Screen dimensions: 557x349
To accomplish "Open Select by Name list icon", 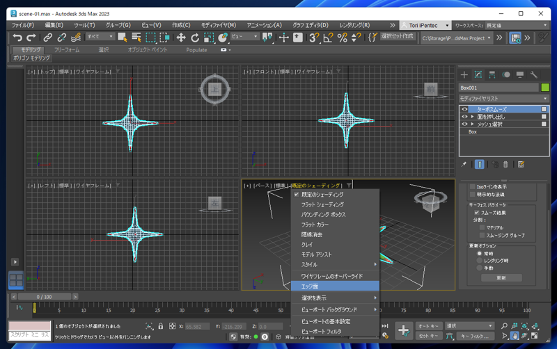I will coord(136,38).
